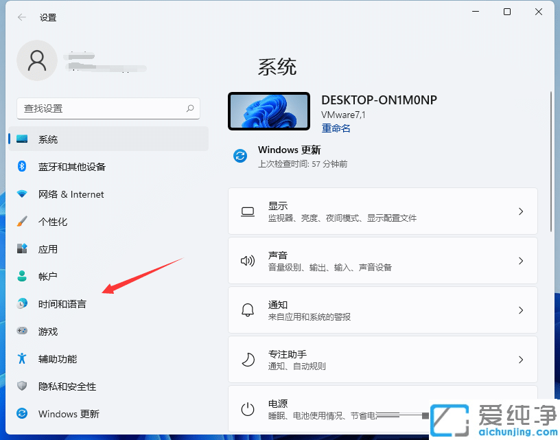
Task: Open 时间和语言 settings
Action: pyautogui.click(x=108, y=303)
